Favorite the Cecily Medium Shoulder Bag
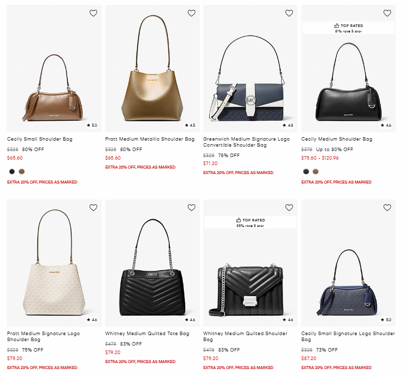 point(387,13)
